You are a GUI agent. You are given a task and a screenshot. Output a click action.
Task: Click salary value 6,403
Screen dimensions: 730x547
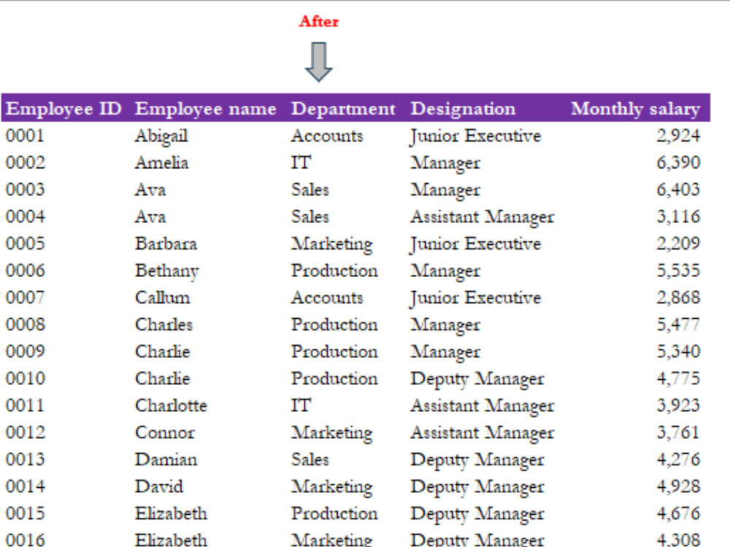point(678,190)
